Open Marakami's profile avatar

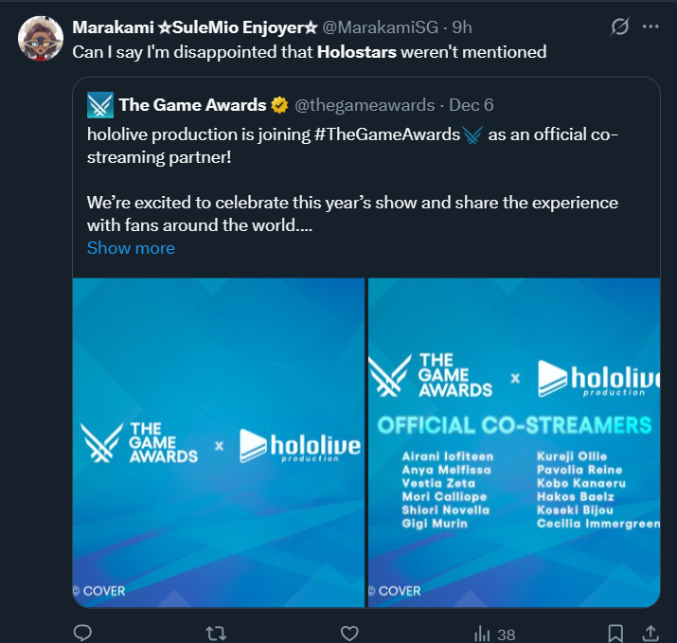click(39, 36)
